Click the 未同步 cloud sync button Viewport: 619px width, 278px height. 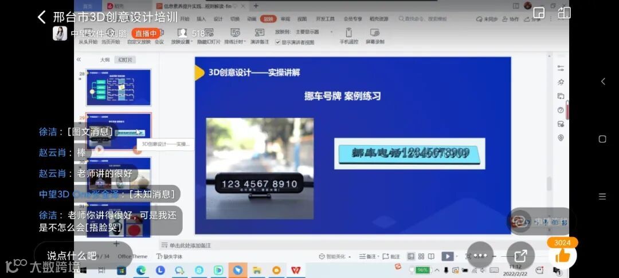(x=487, y=19)
